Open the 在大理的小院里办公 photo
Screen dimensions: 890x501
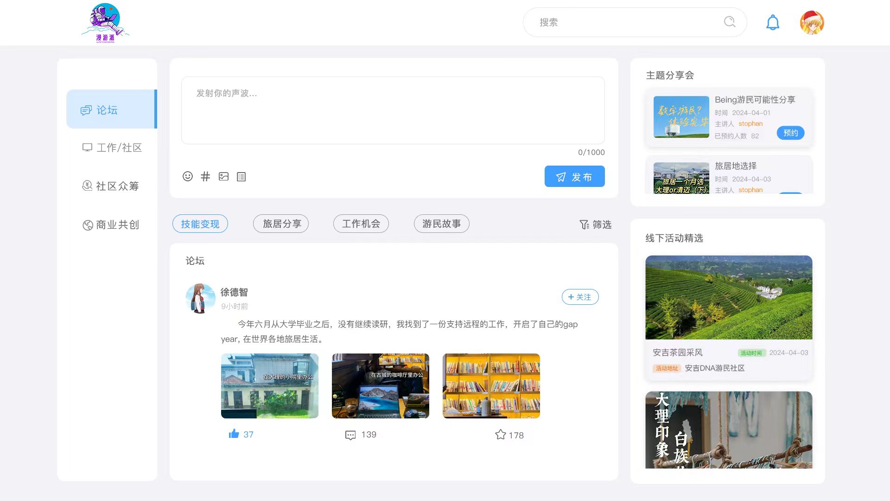pyautogui.click(x=270, y=386)
